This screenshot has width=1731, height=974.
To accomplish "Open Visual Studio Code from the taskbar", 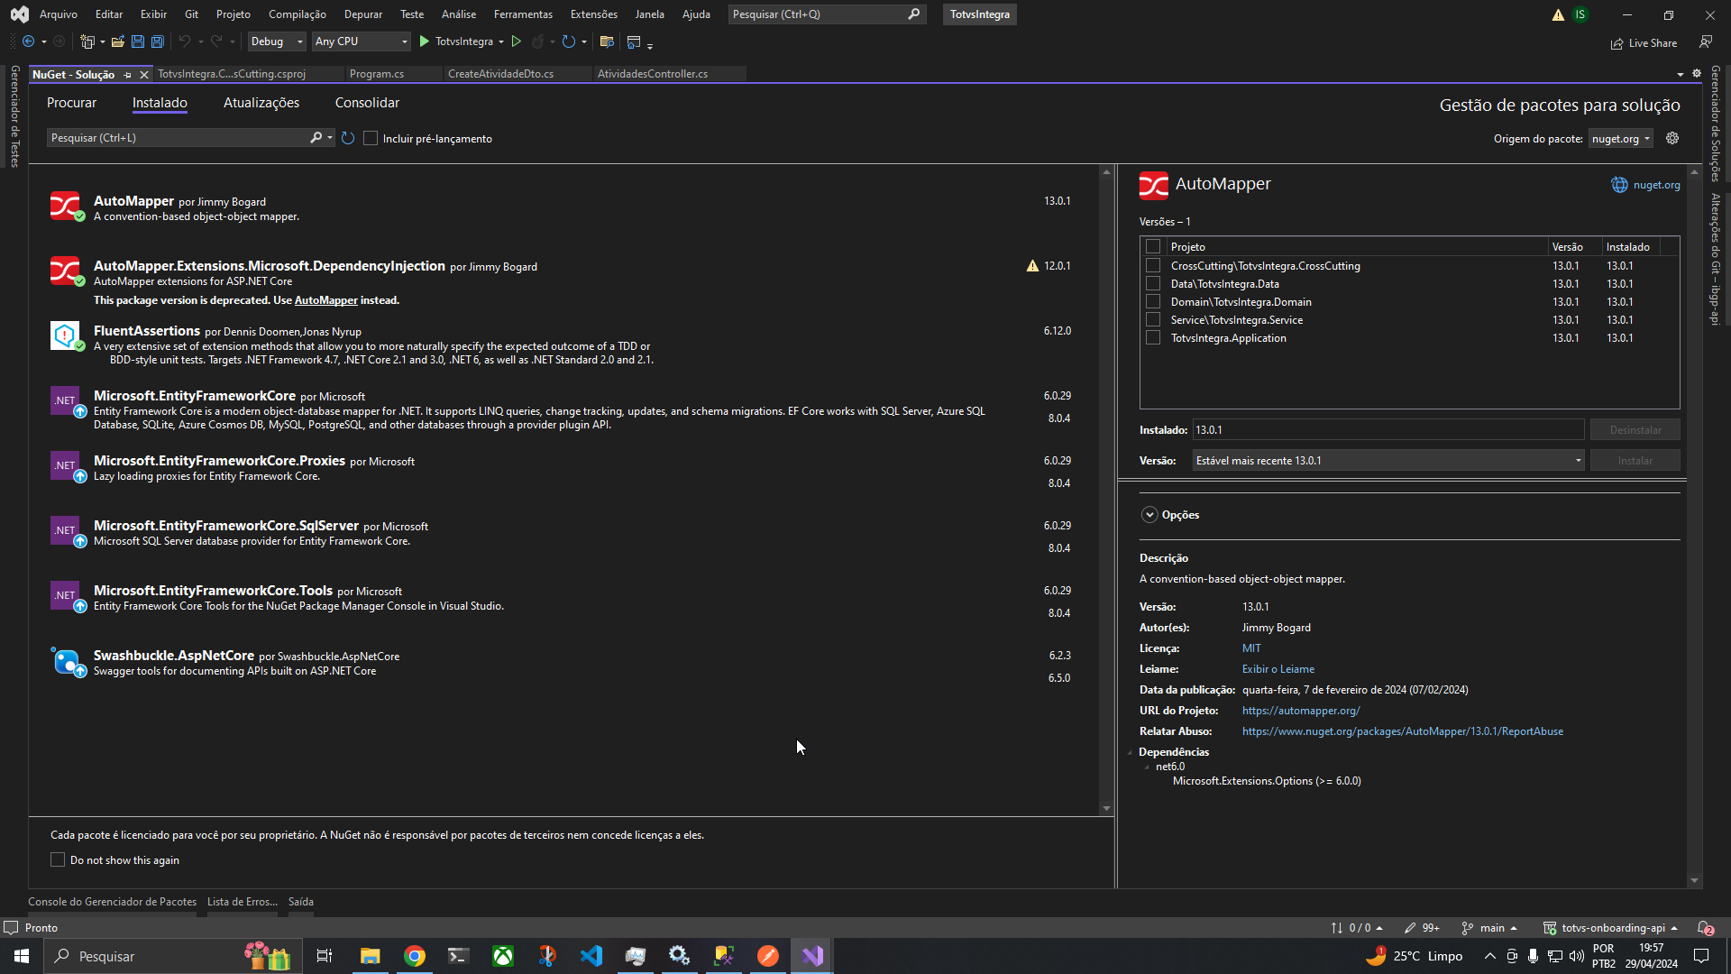I will pyautogui.click(x=591, y=956).
